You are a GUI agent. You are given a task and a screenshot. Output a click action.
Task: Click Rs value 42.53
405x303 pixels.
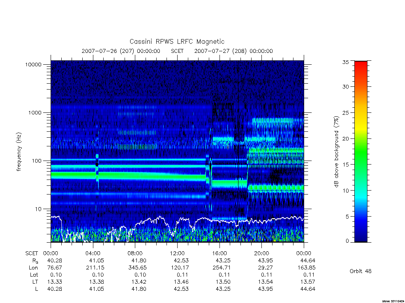point(181,261)
